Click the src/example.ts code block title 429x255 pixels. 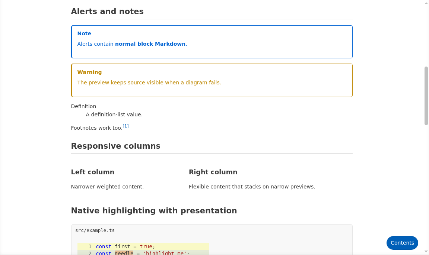(x=95, y=230)
